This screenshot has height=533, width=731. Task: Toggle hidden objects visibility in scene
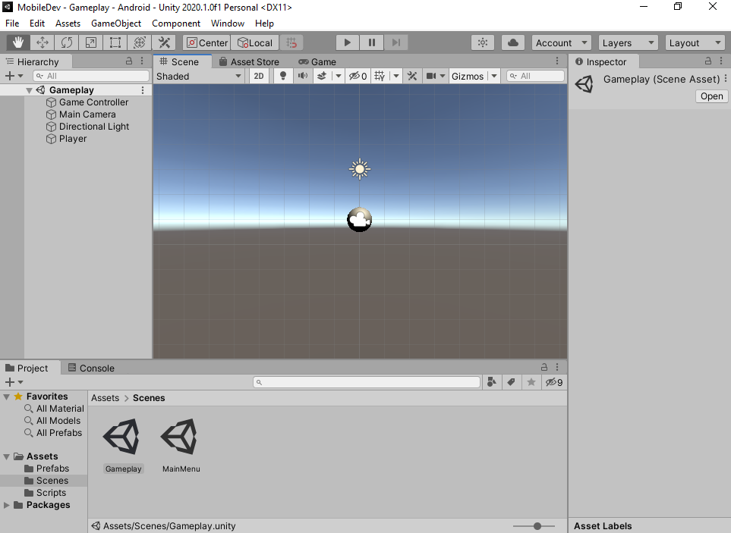(358, 77)
